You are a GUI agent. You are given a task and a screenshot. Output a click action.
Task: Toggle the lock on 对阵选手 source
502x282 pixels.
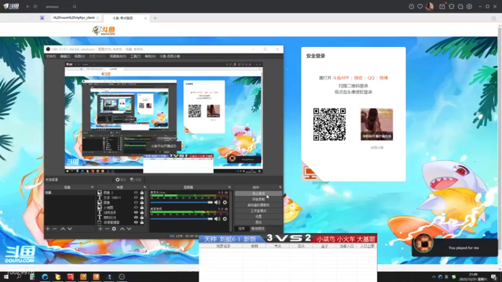pos(142,212)
